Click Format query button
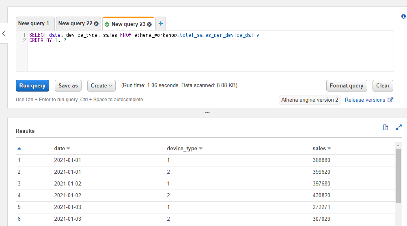 pyautogui.click(x=347, y=85)
